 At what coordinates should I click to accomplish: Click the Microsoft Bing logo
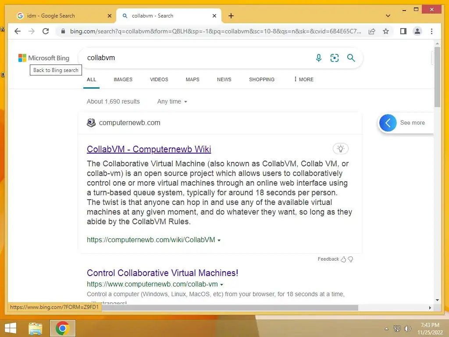(44, 58)
